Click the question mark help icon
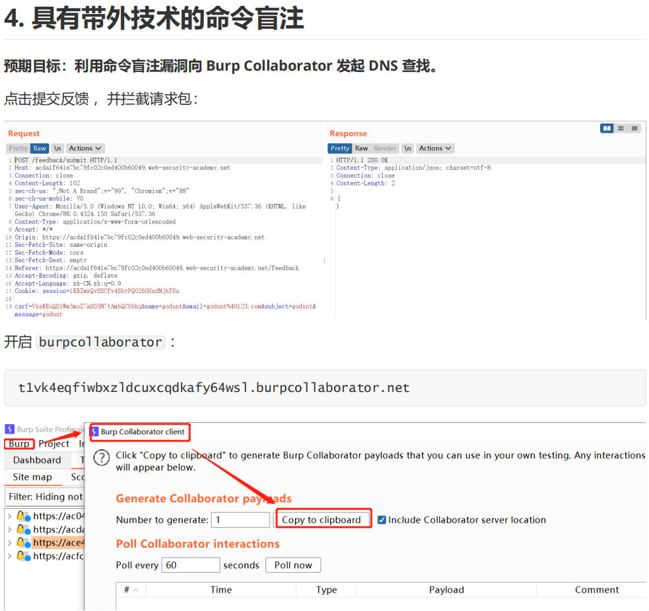 (x=102, y=458)
